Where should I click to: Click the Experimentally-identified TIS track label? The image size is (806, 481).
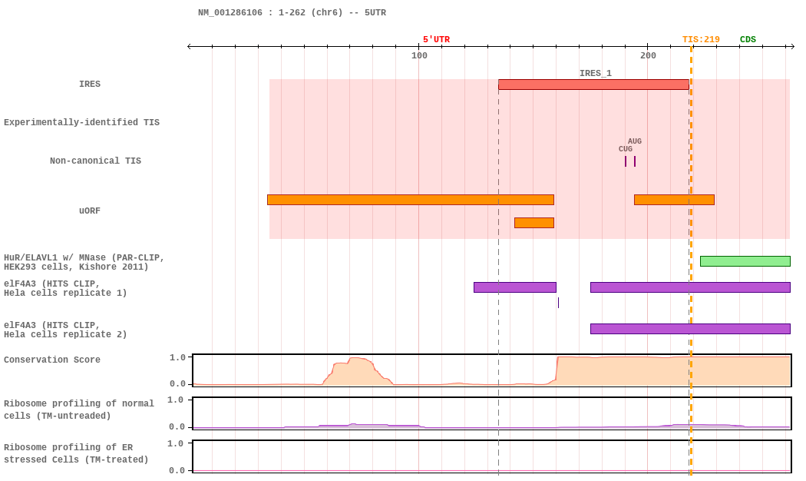[81, 123]
